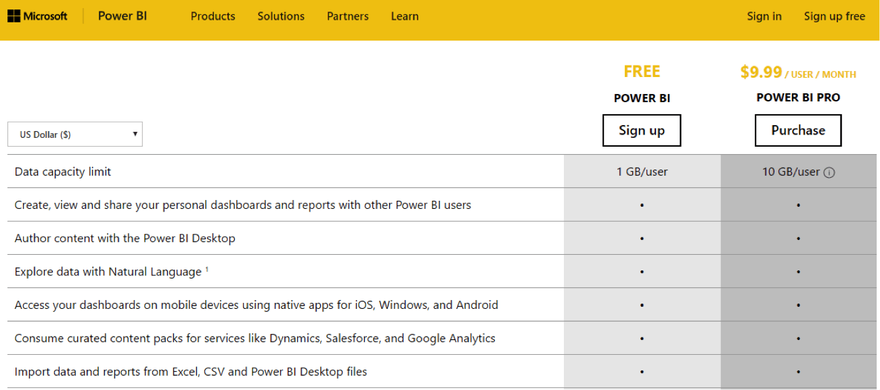Viewport: 880px width, 390px height.
Task: Open the Solutions menu
Action: tap(281, 16)
